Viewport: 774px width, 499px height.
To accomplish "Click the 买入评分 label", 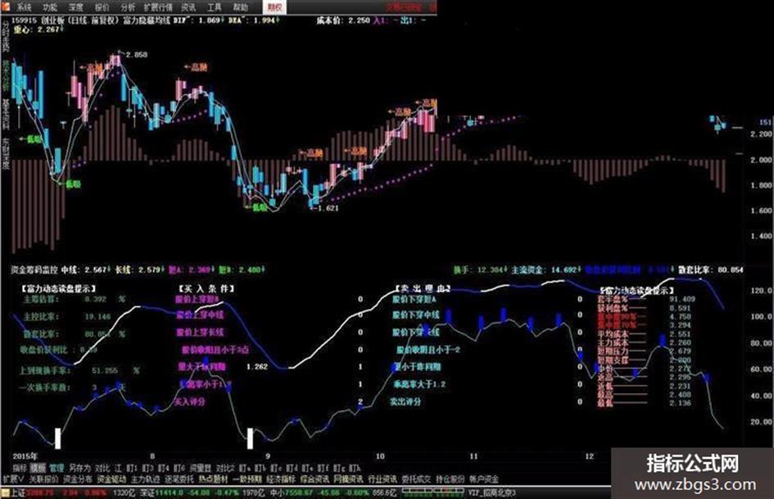I will coord(189,401).
